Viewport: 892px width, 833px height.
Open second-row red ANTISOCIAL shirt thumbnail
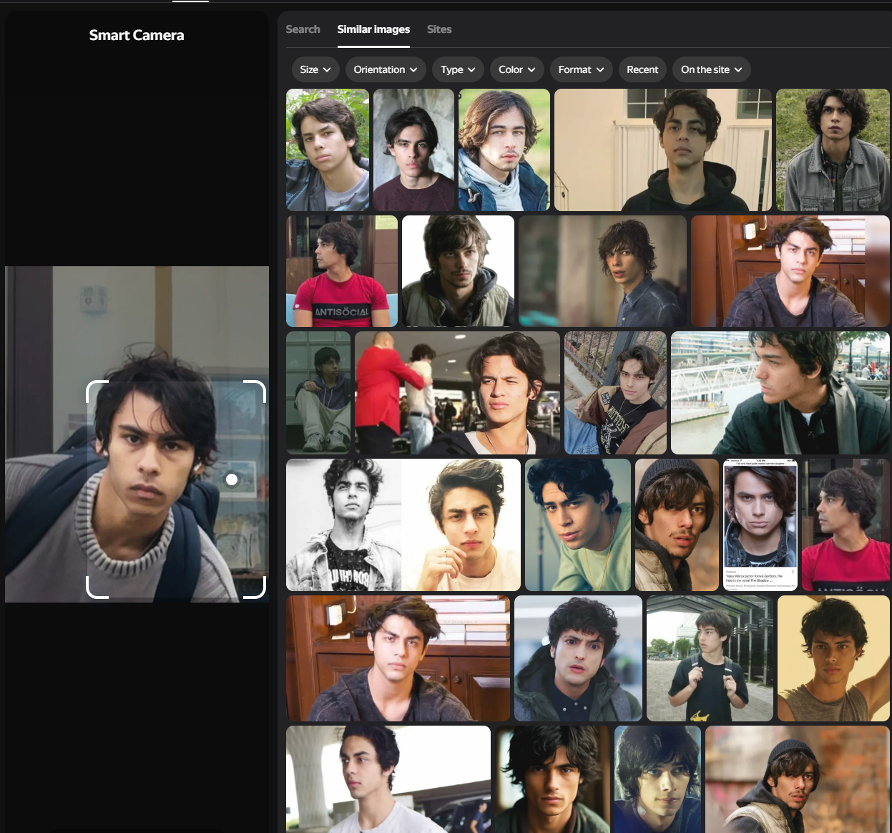coord(341,271)
